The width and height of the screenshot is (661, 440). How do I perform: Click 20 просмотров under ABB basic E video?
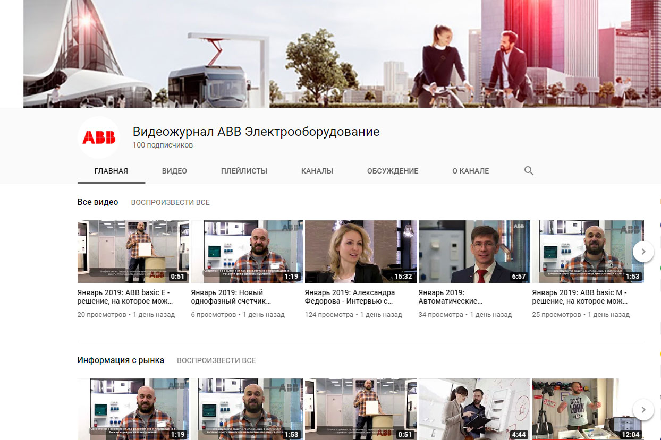tap(102, 315)
